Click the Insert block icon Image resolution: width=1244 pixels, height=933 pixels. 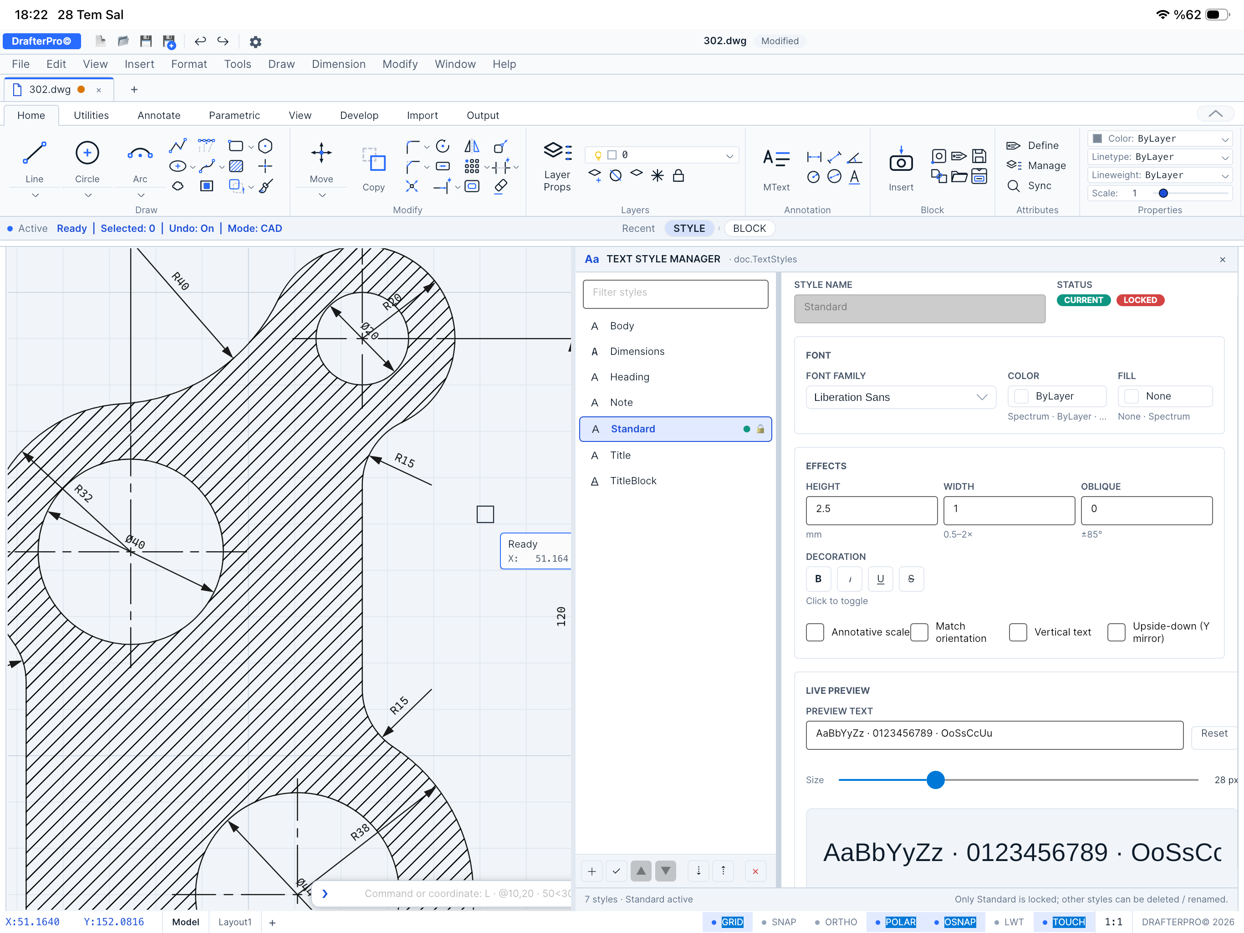(901, 168)
